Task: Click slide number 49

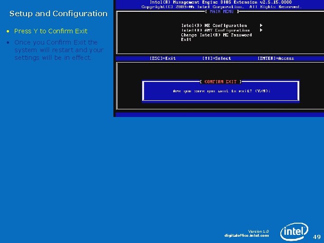Action: tap(317, 237)
